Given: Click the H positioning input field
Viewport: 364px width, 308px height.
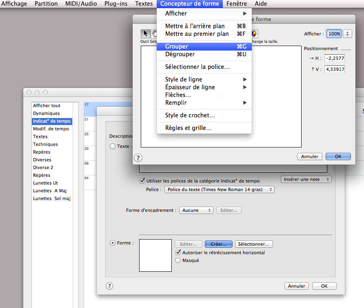Looking at the screenshot, I should [335, 58].
